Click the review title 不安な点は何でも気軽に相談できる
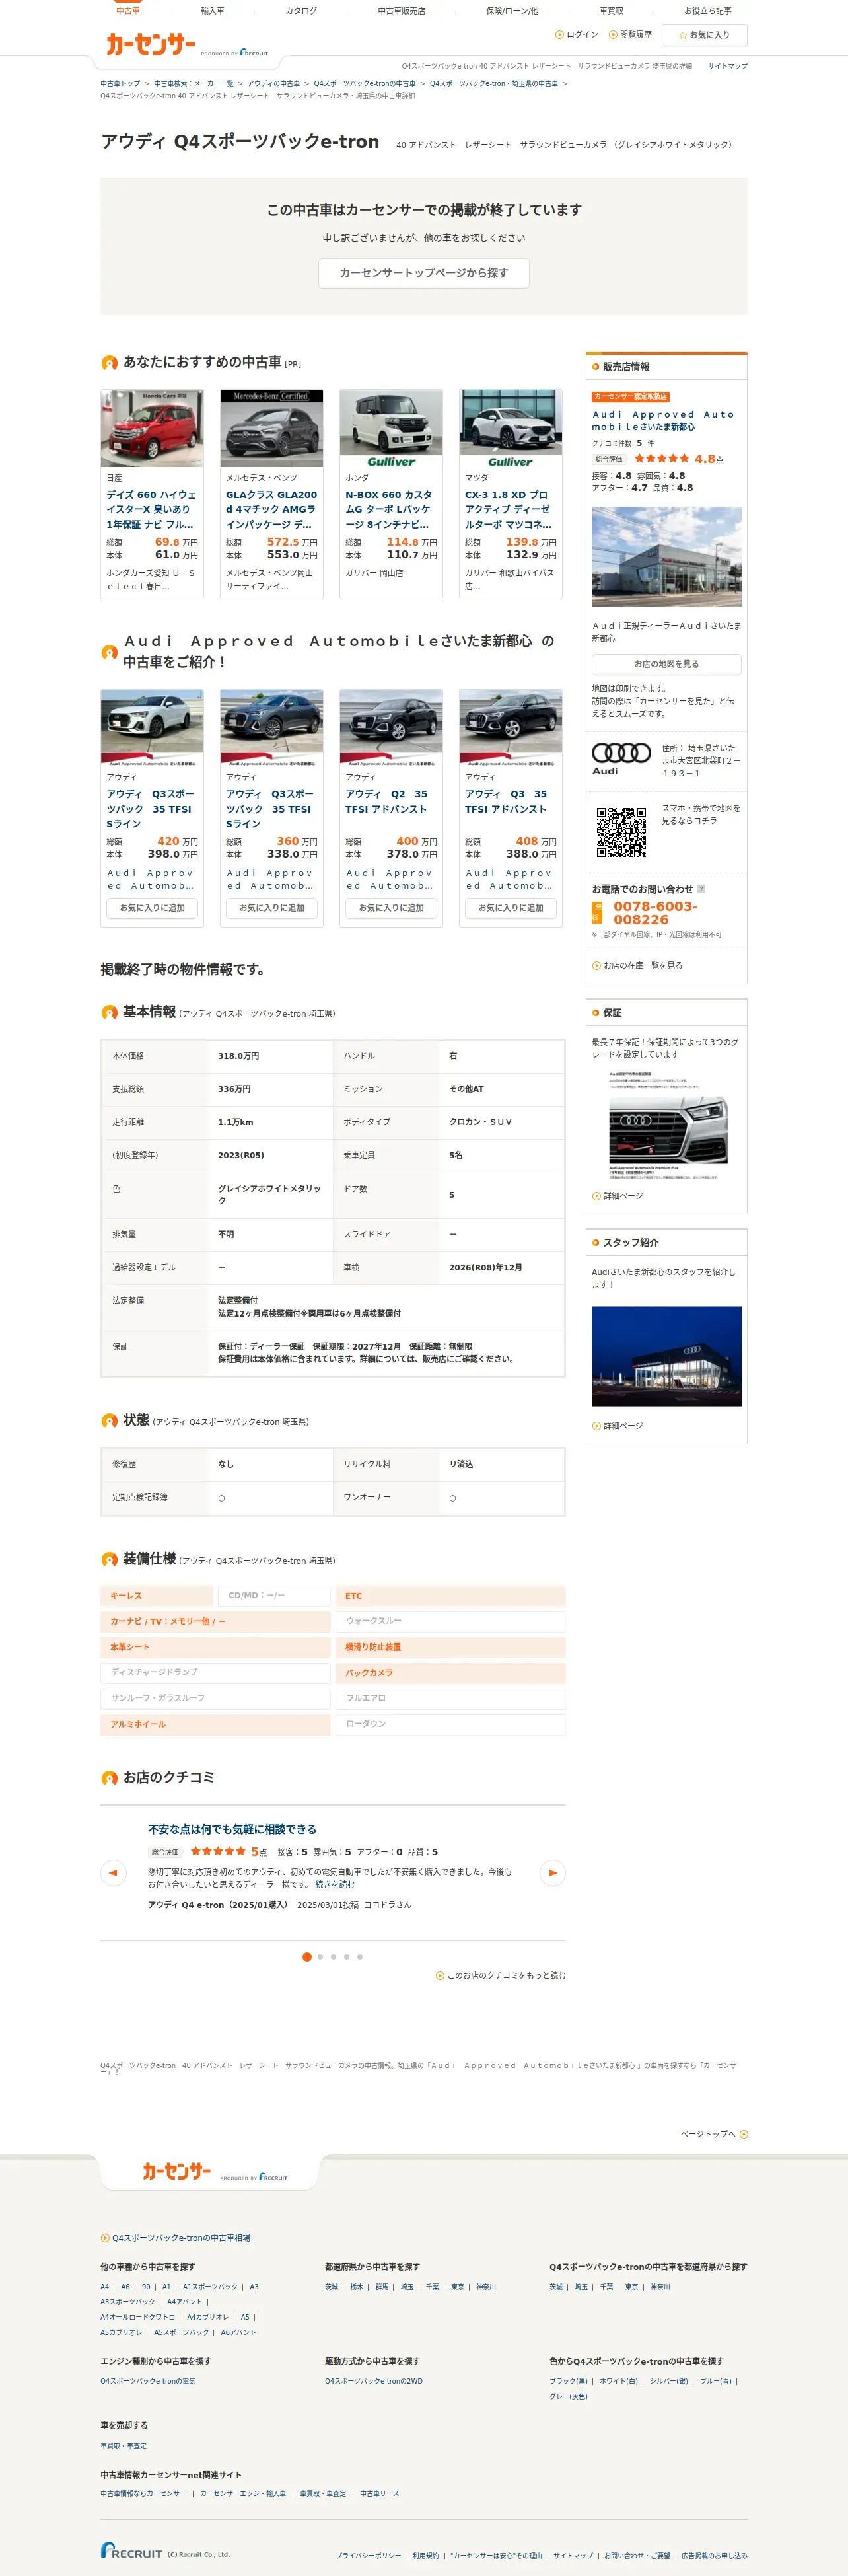 232,1829
